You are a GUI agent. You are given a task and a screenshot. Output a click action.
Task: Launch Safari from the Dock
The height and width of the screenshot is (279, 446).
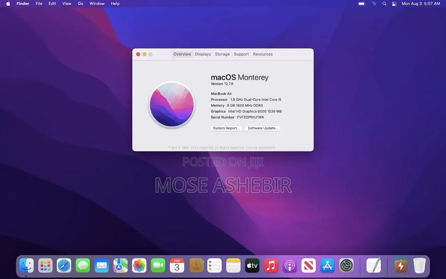(x=64, y=266)
